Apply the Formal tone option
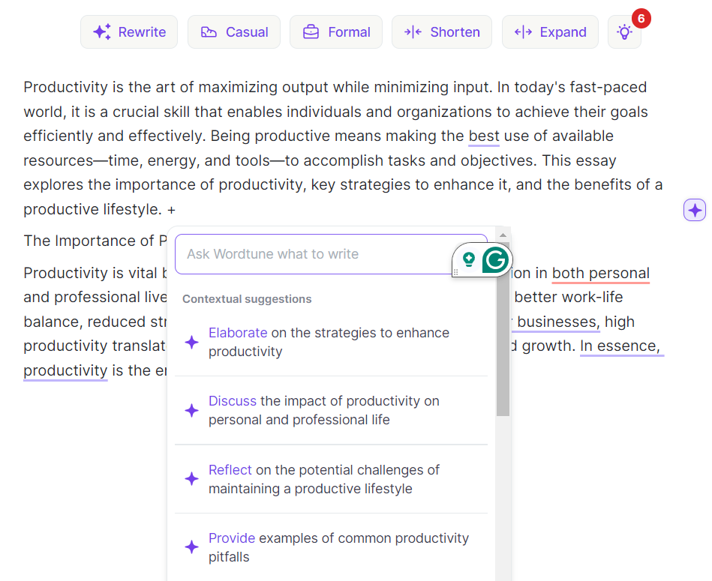Viewport: 712px width, 581px height. pos(336,32)
